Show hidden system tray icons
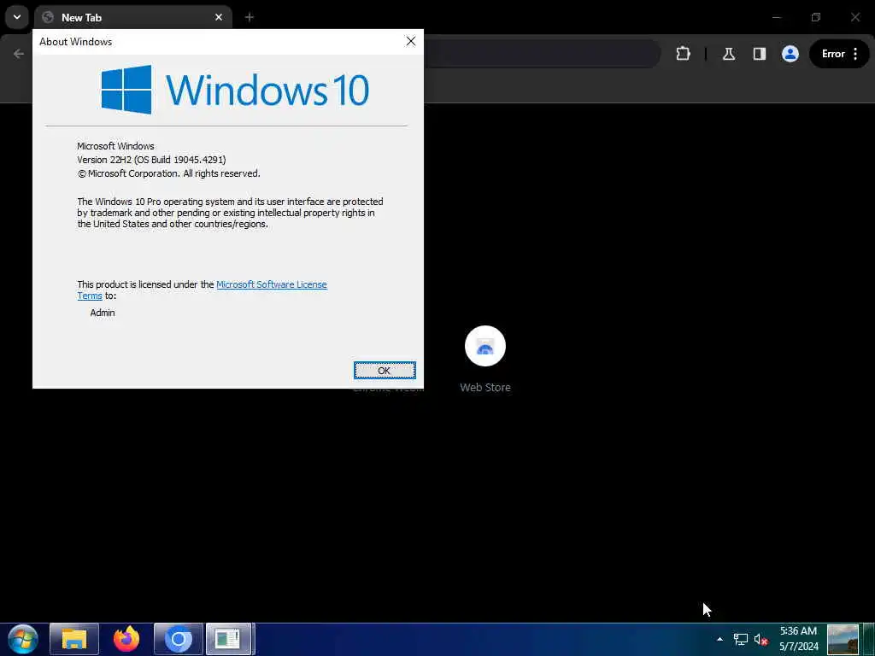 [719, 639]
